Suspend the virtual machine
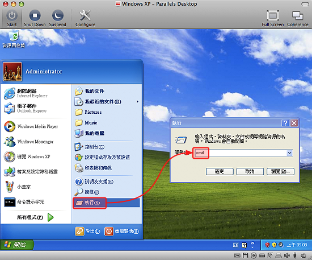The height and width of the screenshot is (260, 312). pyautogui.click(x=57, y=18)
